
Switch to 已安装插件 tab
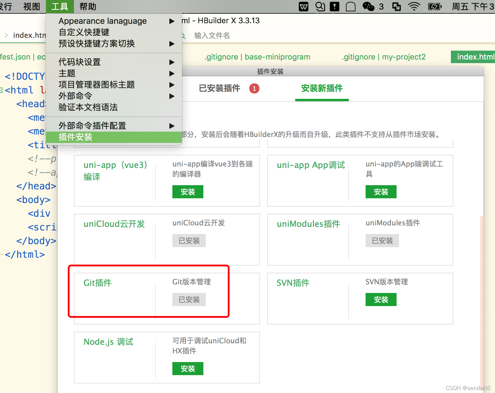click(x=219, y=88)
